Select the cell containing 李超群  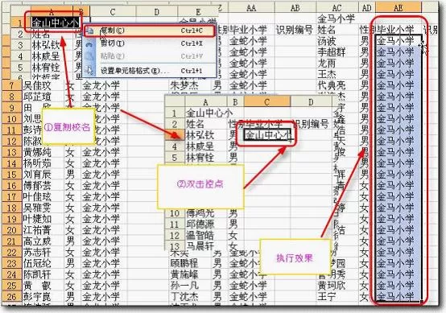(337, 52)
